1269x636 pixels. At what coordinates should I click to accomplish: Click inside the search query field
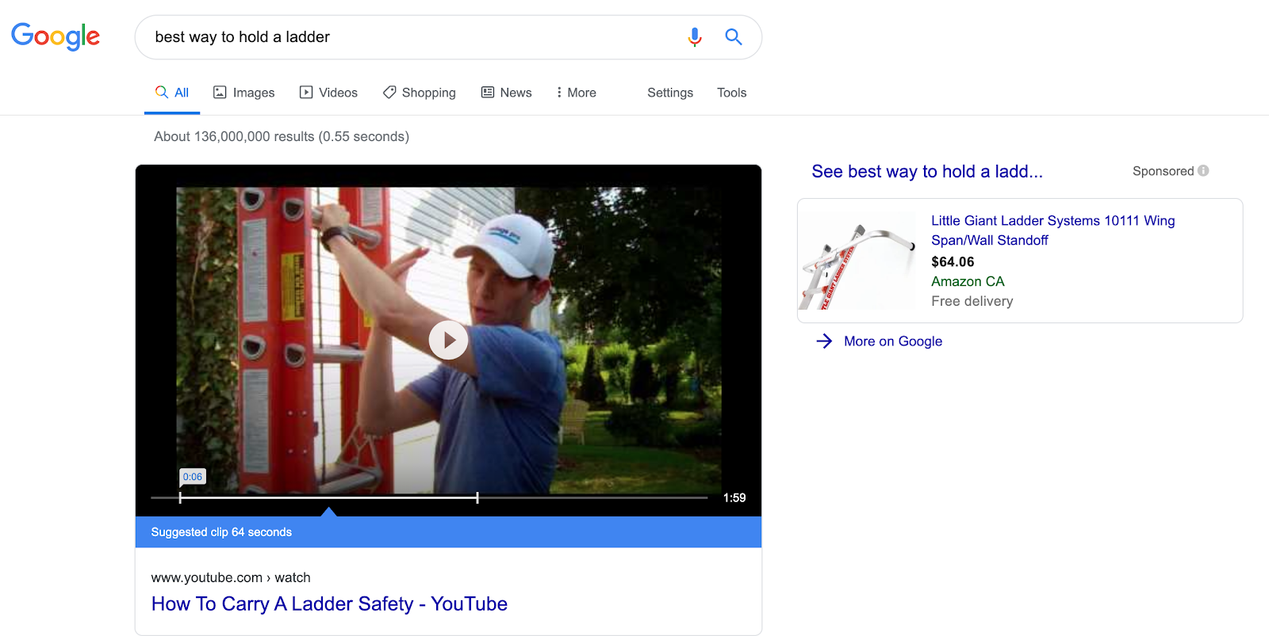pos(397,36)
